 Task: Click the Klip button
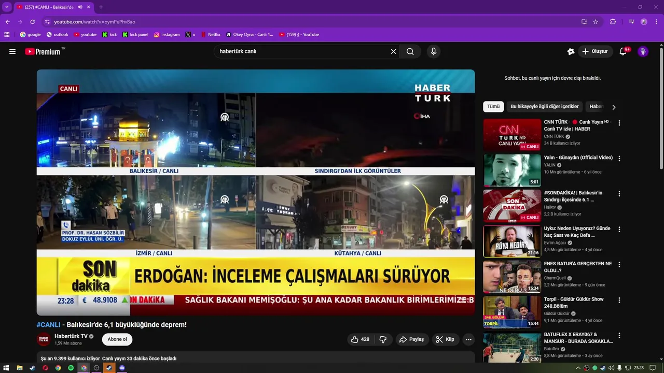click(445, 339)
